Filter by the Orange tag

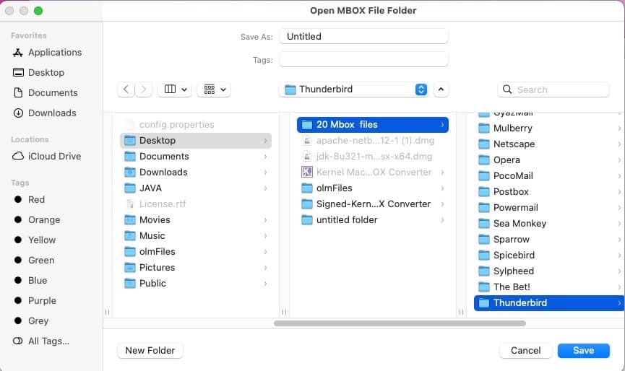37,219
